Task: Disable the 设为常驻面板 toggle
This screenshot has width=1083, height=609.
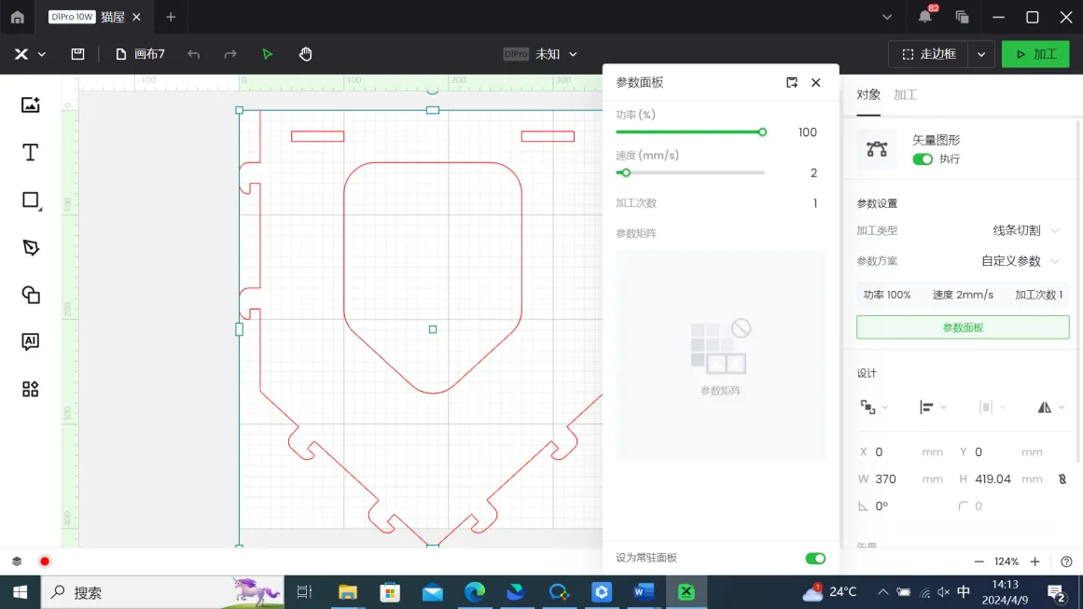Action: tap(814, 559)
